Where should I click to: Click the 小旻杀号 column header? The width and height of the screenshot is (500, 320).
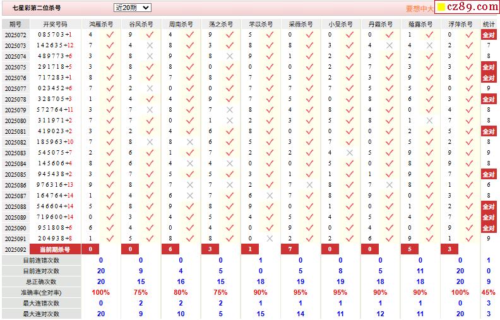tap(340, 24)
